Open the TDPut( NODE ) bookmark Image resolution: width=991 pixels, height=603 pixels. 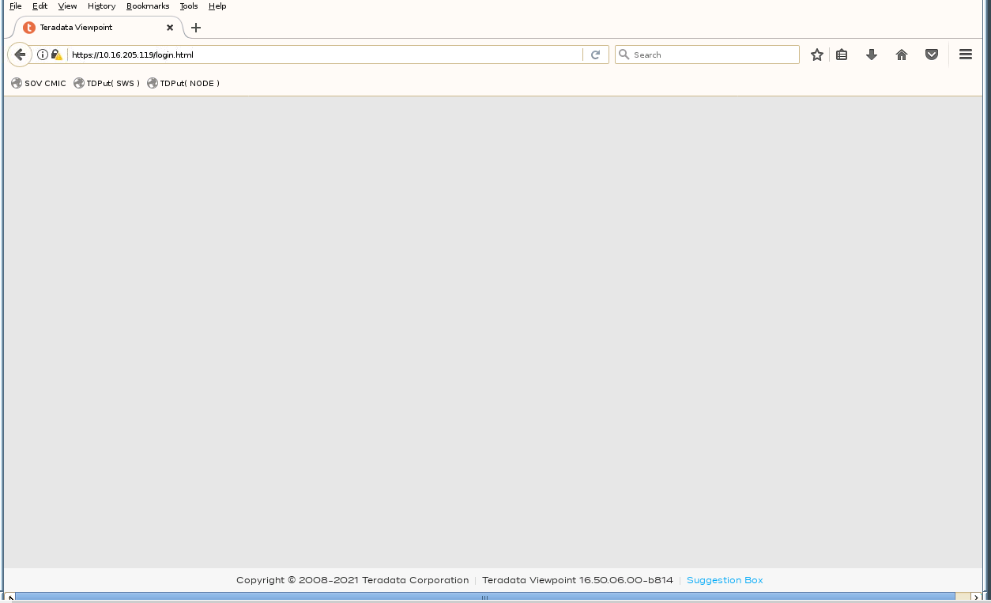pos(183,83)
